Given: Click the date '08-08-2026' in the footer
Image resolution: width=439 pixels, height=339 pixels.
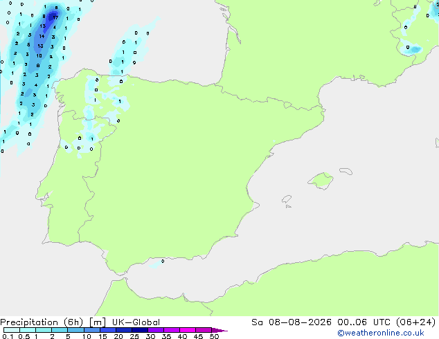Looking at the screenshot, I should point(300,322).
